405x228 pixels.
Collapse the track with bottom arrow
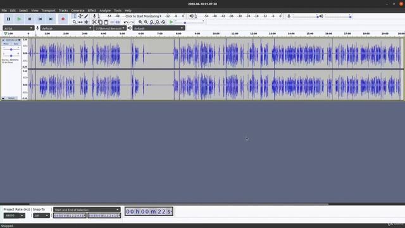[3, 98]
